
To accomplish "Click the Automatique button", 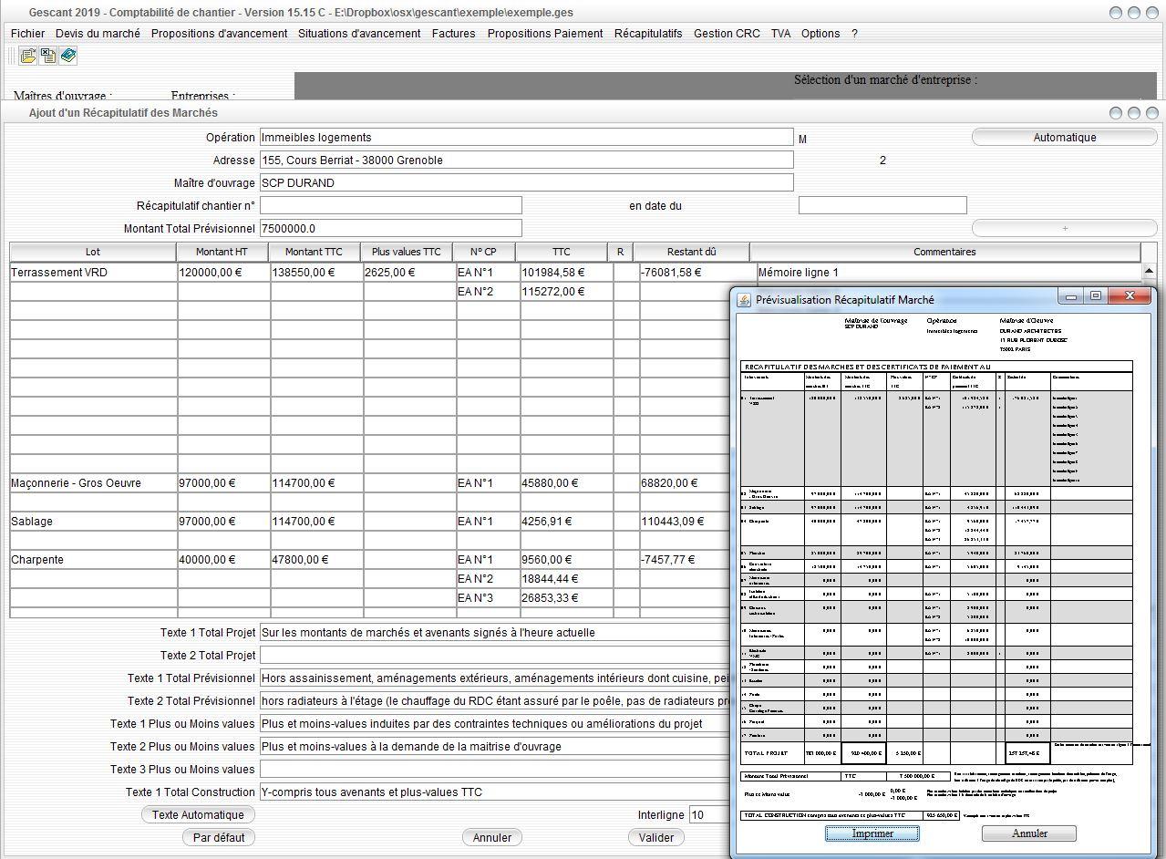I will 1064,137.
